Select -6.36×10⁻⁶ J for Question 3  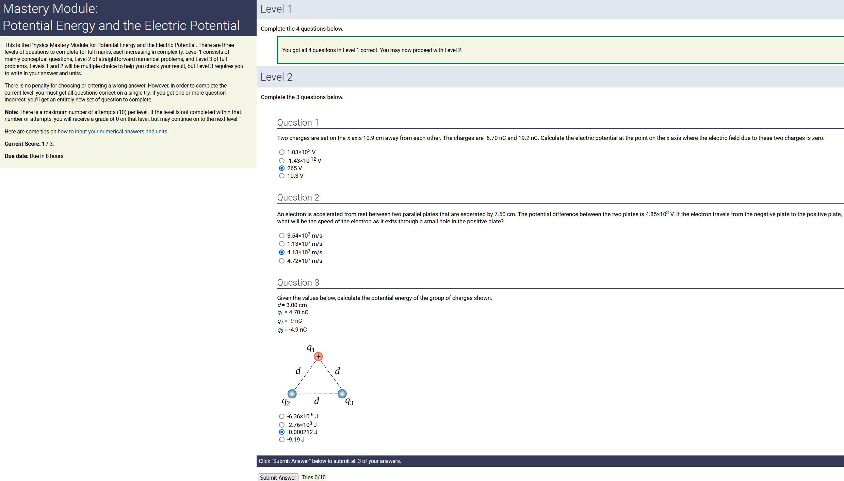pyautogui.click(x=281, y=416)
